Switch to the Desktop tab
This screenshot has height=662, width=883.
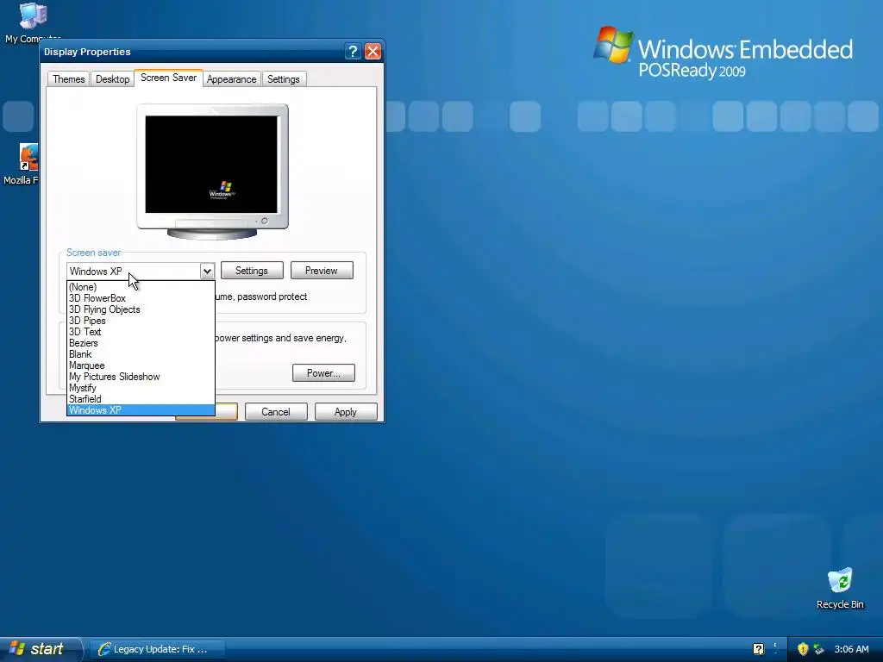tap(113, 79)
